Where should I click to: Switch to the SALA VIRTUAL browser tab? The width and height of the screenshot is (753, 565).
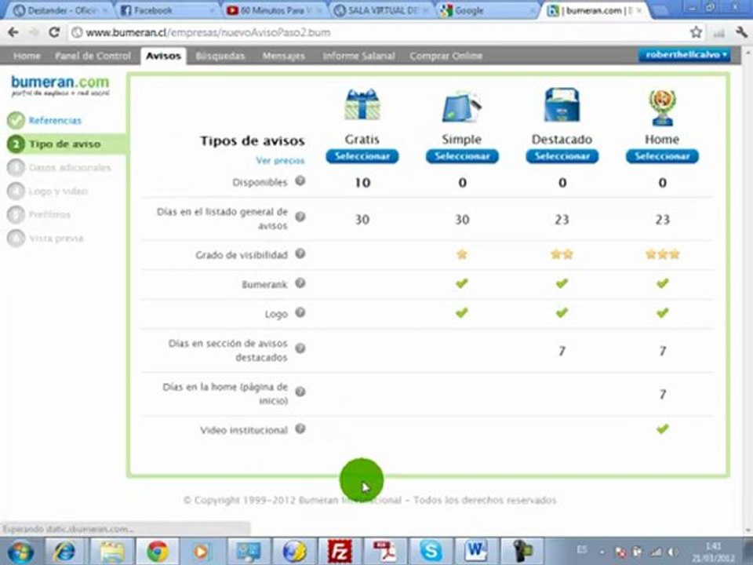coord(380,10)
